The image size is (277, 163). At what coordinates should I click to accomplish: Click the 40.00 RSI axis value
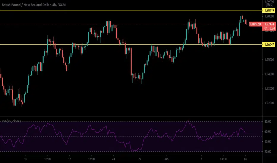(x=268, y=141)
